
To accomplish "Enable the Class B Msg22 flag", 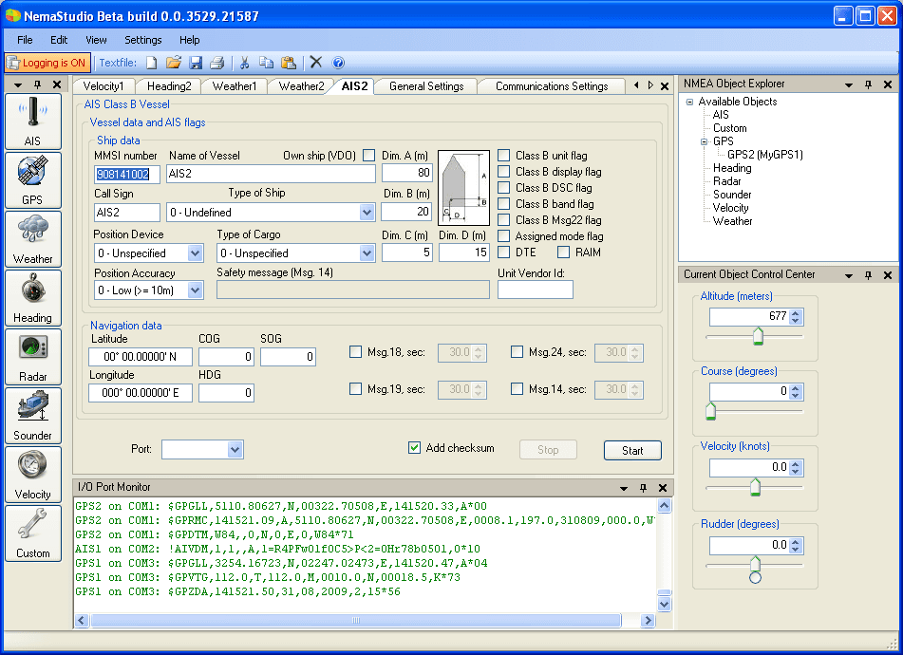I will coord(504,220).
